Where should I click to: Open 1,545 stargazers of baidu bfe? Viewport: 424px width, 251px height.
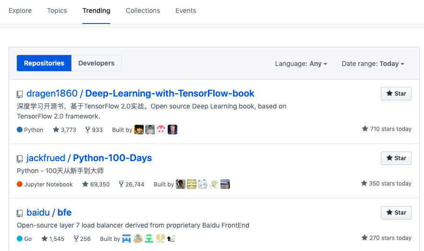point(53,239)
